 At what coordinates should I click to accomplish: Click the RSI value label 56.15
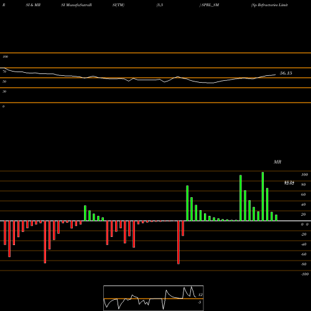(x=286, y=73)
